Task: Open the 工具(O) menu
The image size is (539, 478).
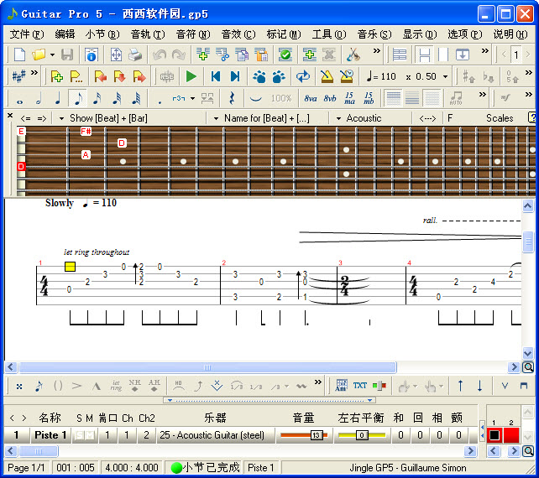Action: click(x=329, y=34)
